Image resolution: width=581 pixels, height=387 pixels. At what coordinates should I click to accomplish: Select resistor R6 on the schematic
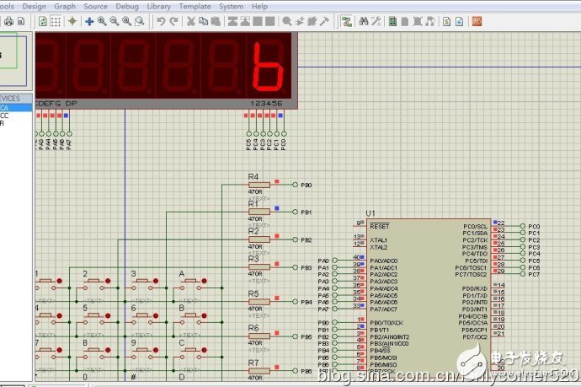coord(259,336)
